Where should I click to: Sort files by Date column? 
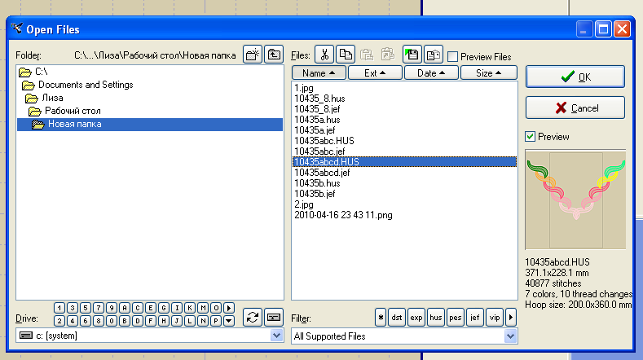(431, 72)
